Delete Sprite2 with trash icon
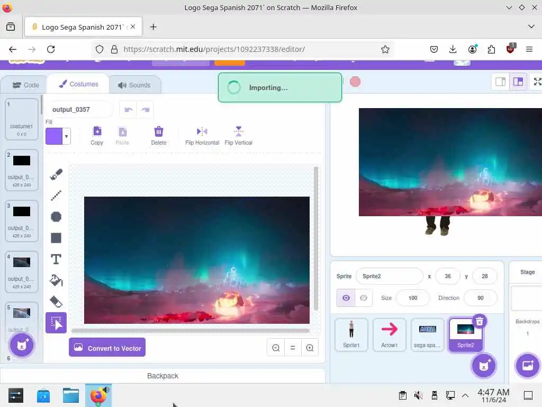Viewport: 542px width, 407px height. 480,322
